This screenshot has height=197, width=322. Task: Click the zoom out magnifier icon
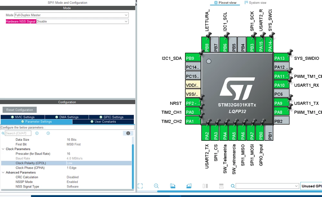156,186
